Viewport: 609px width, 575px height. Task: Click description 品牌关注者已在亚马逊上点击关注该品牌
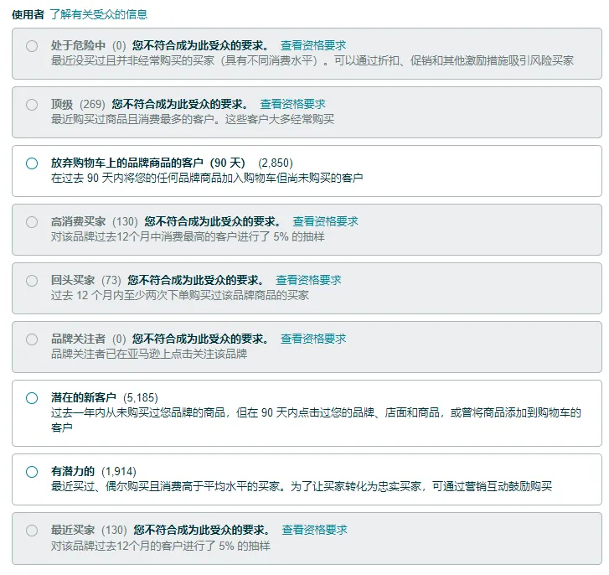149,354
